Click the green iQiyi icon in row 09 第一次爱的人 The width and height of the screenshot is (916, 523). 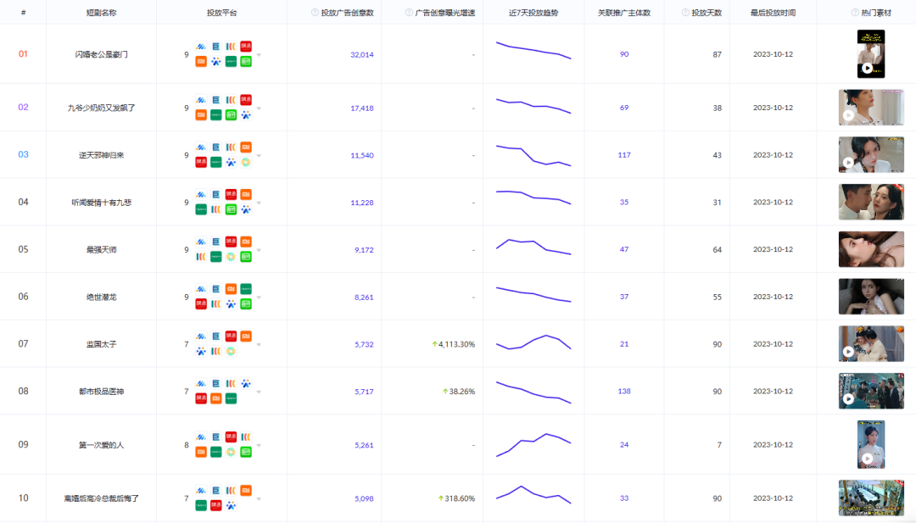[x=246, y=452]
